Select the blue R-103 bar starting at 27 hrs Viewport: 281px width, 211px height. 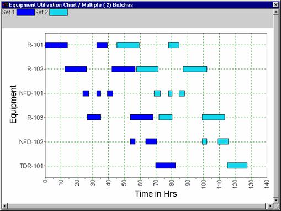(94, 117)
